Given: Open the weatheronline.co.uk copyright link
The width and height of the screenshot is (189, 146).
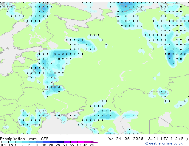Looking at the screenshot, I should coord(164,143).
